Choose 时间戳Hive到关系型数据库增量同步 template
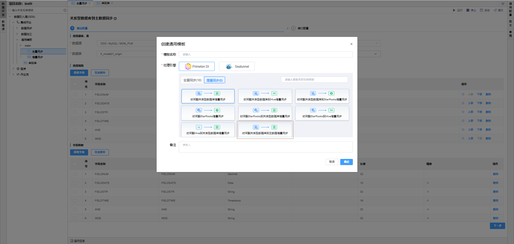 [x=208, y=130]
